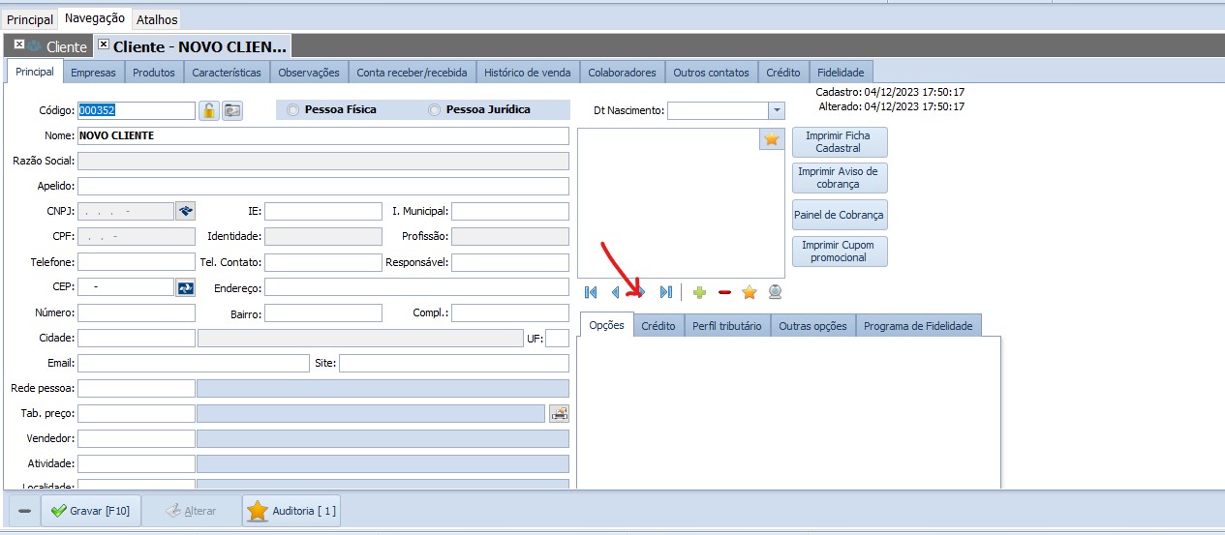This screenshot has width=1225, height=535.
Task: Remove image using red minus icon
Action: point(724,292)
